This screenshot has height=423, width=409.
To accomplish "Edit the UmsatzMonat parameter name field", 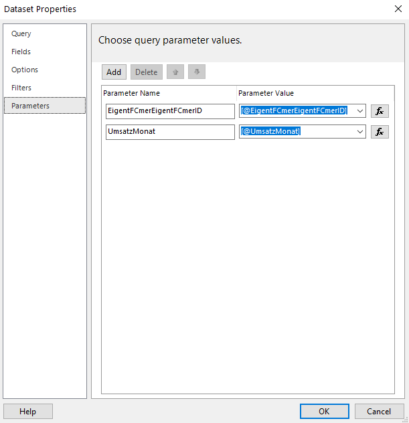I will pyautogui.click(x=170, y=132).
